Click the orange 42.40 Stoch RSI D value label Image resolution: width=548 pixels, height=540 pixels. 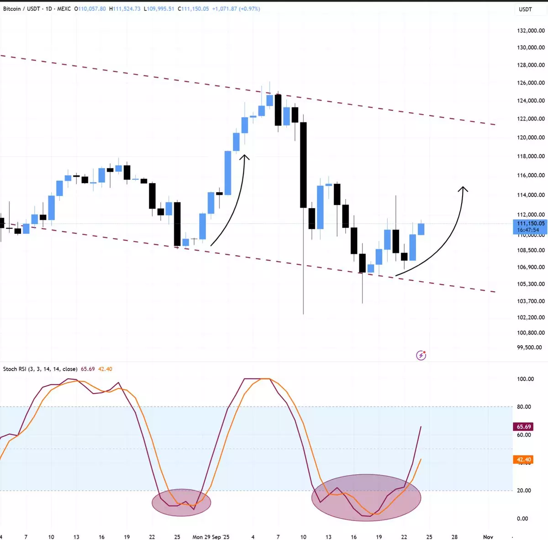pos(523,460)
